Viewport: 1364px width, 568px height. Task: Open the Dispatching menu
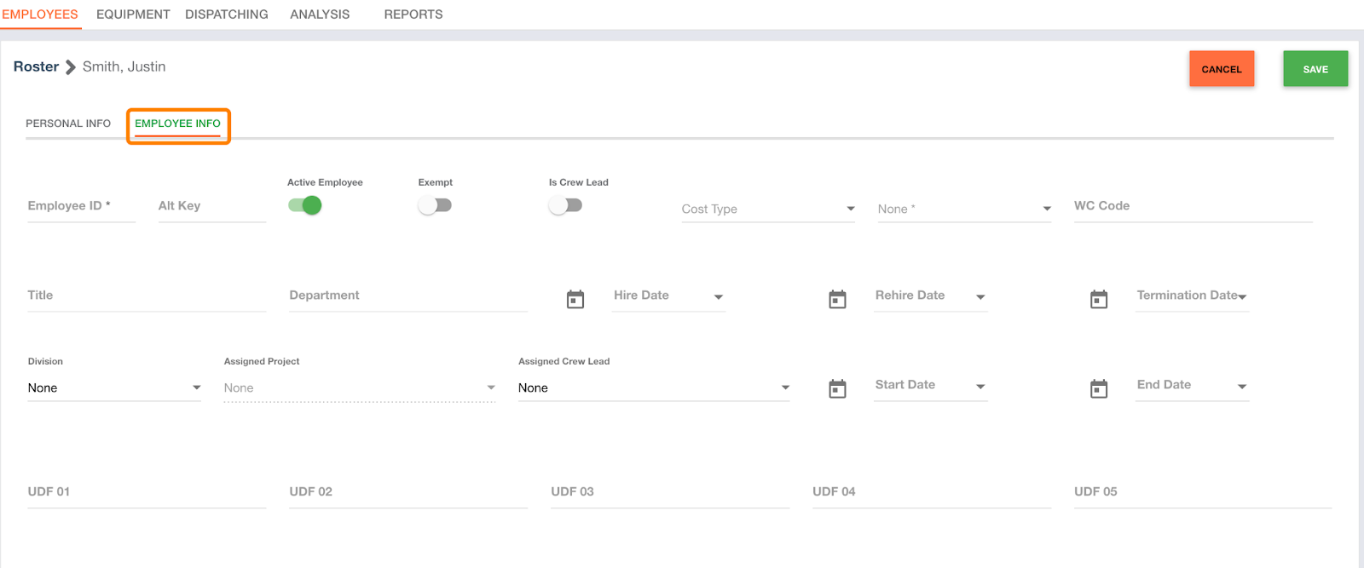[x=227, y=14]
